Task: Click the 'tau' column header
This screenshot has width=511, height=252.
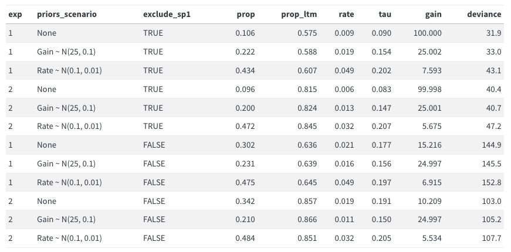Action: tap(385, 14)
